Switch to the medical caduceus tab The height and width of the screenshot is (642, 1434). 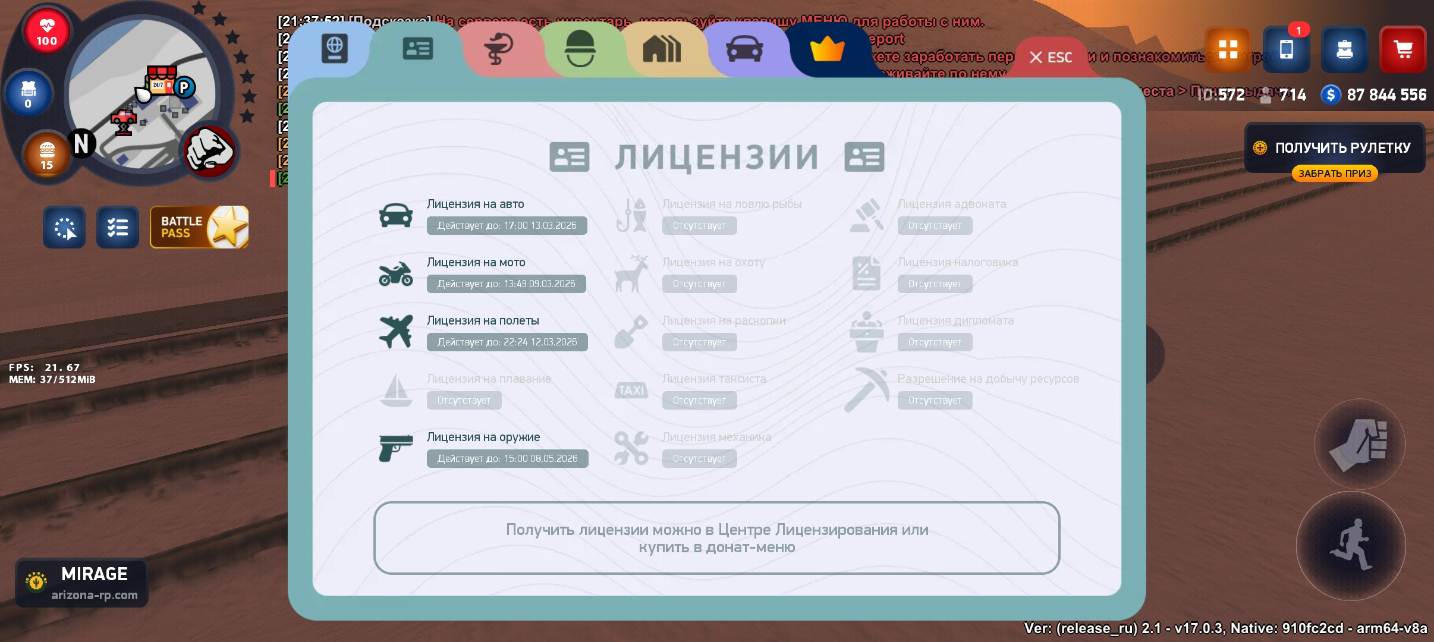click(498, 49)
